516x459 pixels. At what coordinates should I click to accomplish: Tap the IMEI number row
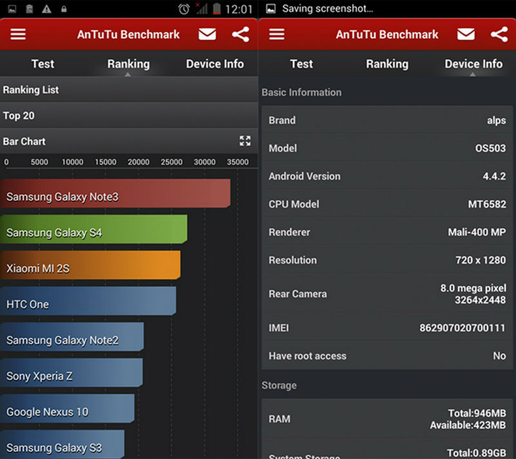(387, 327)
